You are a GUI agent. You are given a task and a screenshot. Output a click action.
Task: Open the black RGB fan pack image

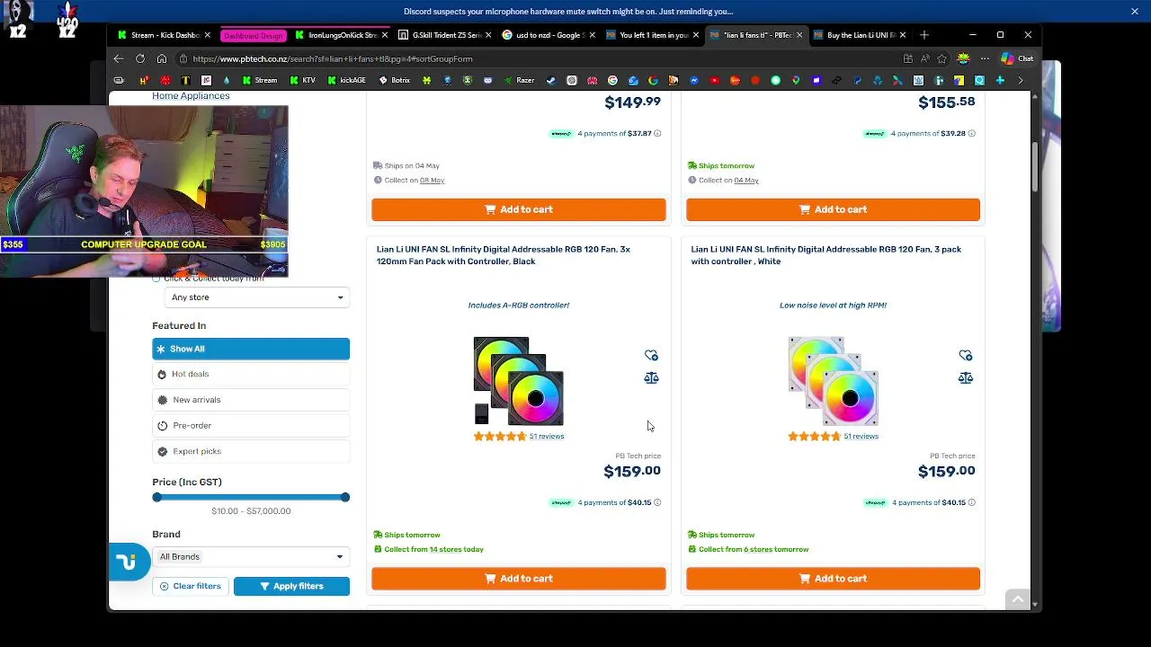pyautogui.click(x=519, y=381)
